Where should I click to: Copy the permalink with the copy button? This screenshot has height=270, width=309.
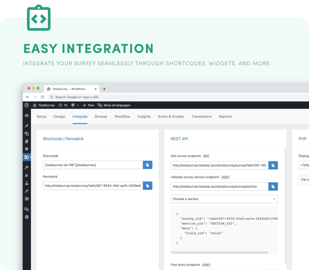[x=148, y=186]
